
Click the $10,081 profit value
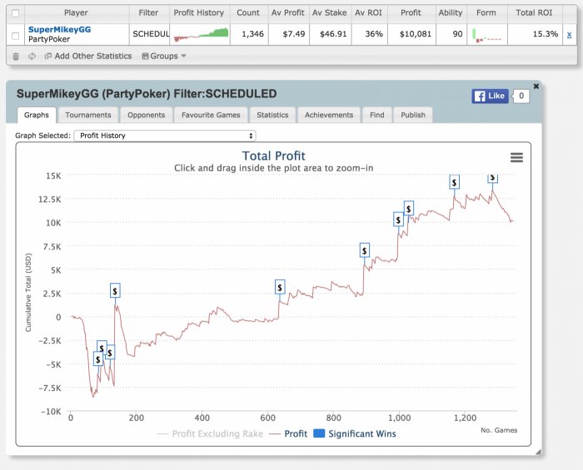point(416,34)
